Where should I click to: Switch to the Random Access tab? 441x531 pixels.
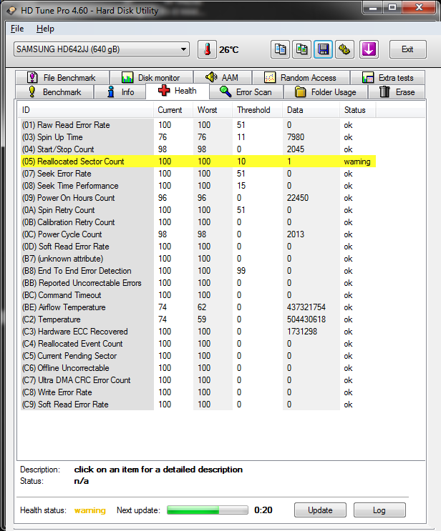301,78
